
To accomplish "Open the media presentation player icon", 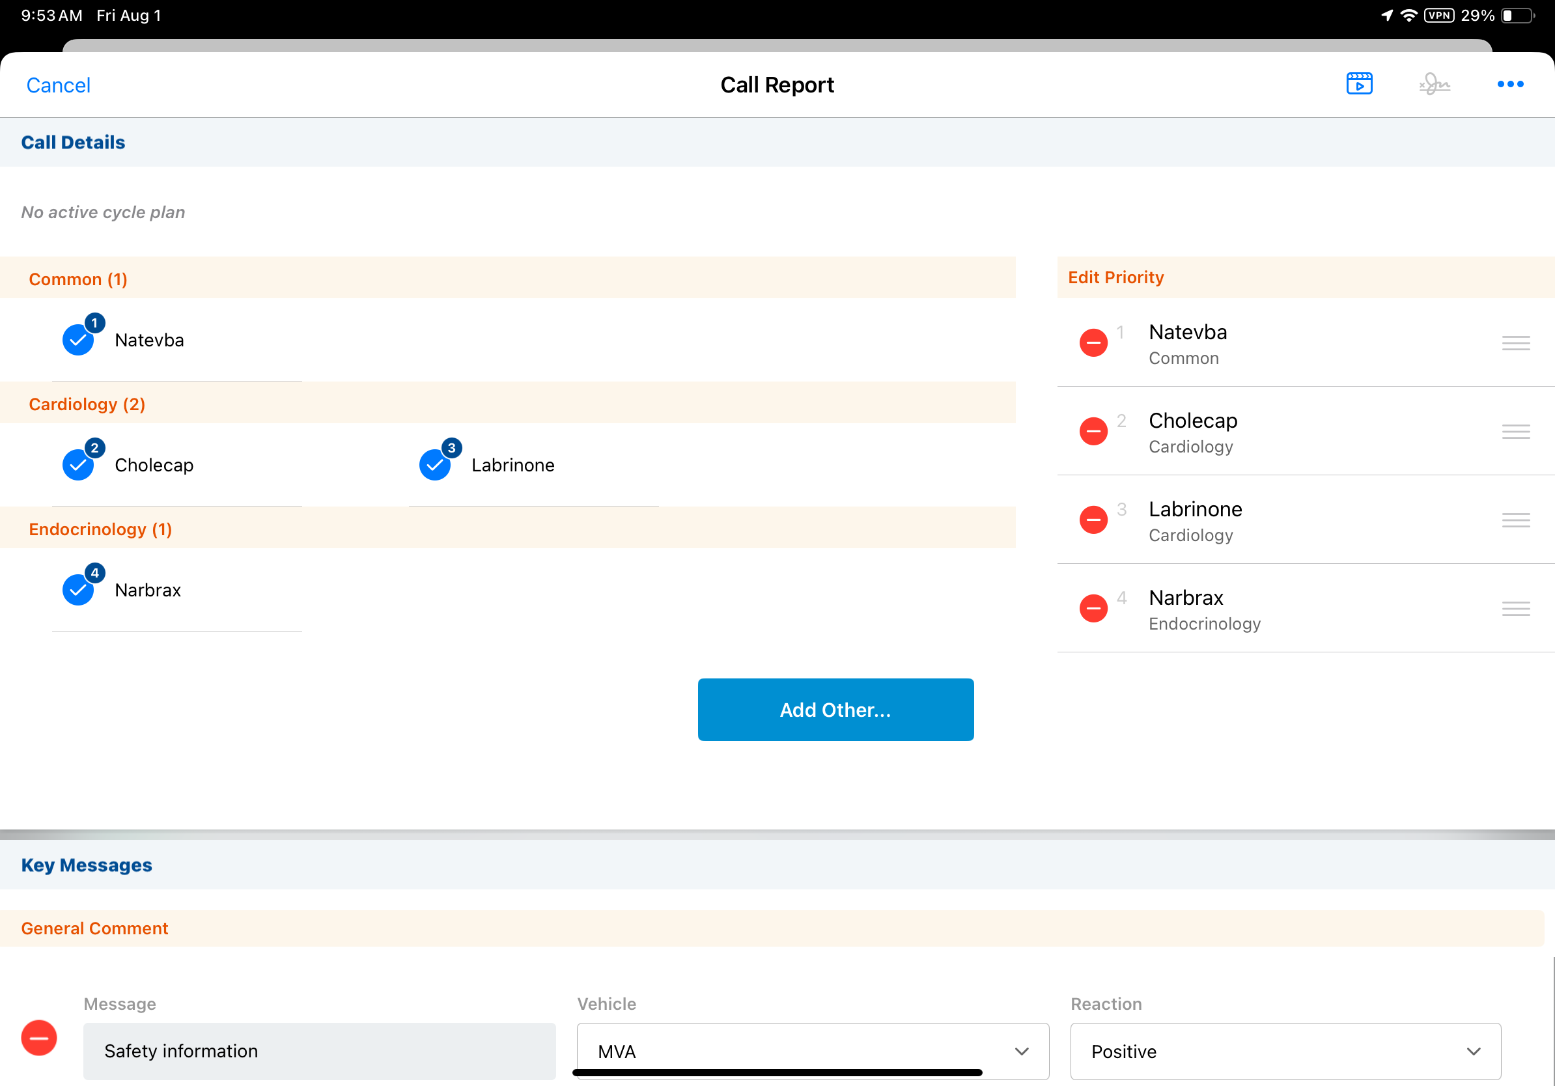I will point(1358,84).
